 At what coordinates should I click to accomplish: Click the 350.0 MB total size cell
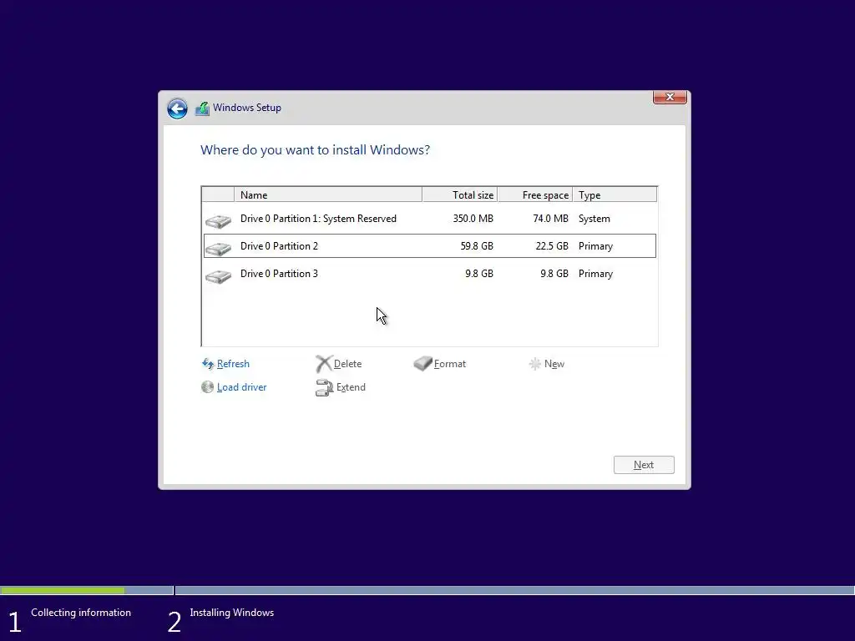[473, 219]
